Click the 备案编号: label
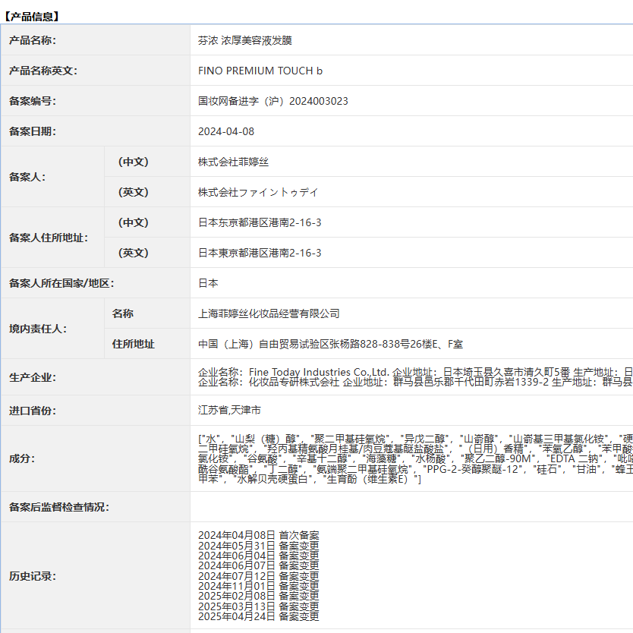 (33, 101)
